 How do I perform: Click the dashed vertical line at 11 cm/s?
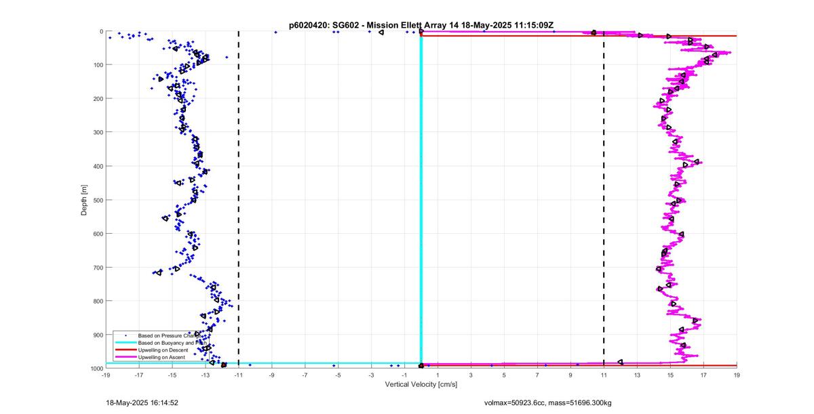604,199
